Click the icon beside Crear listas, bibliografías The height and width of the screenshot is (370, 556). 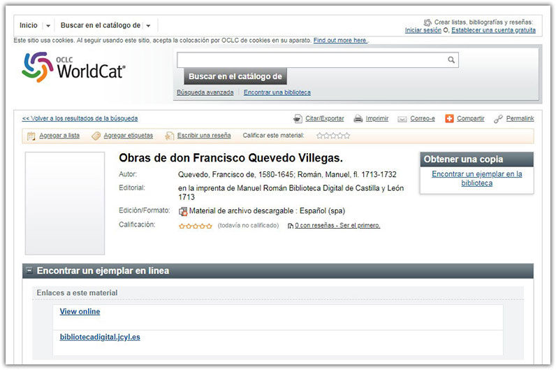427,22
